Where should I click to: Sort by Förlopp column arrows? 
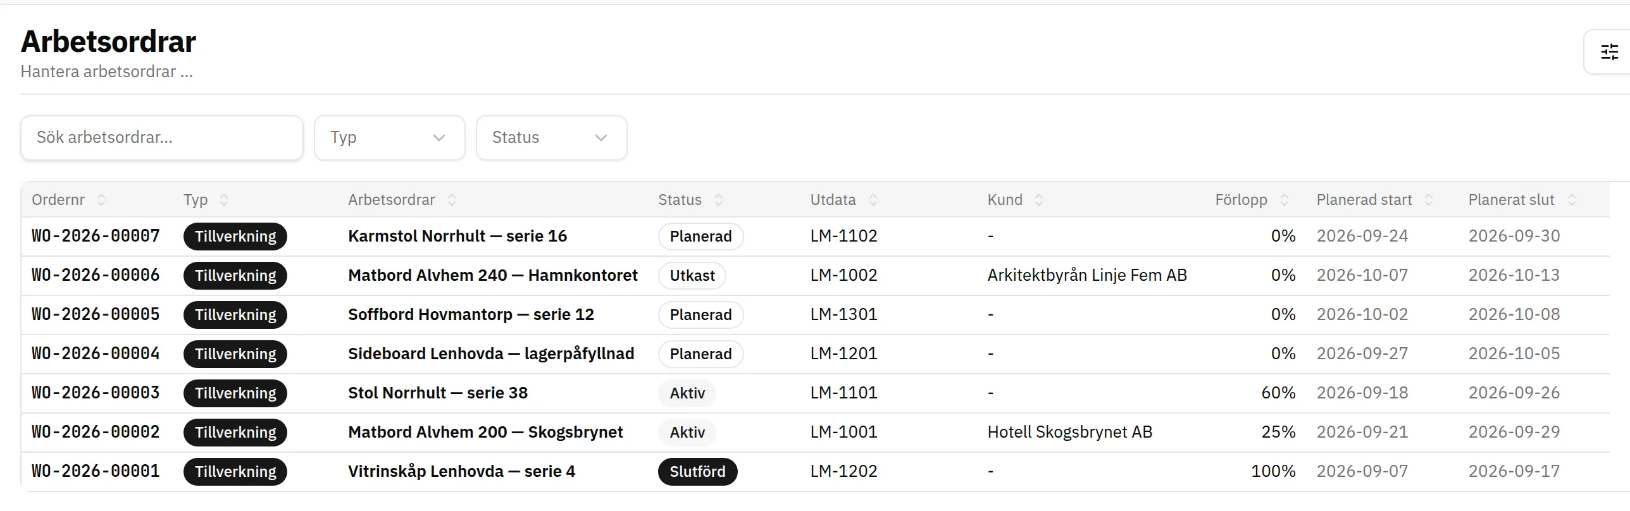coord(1285,200)
